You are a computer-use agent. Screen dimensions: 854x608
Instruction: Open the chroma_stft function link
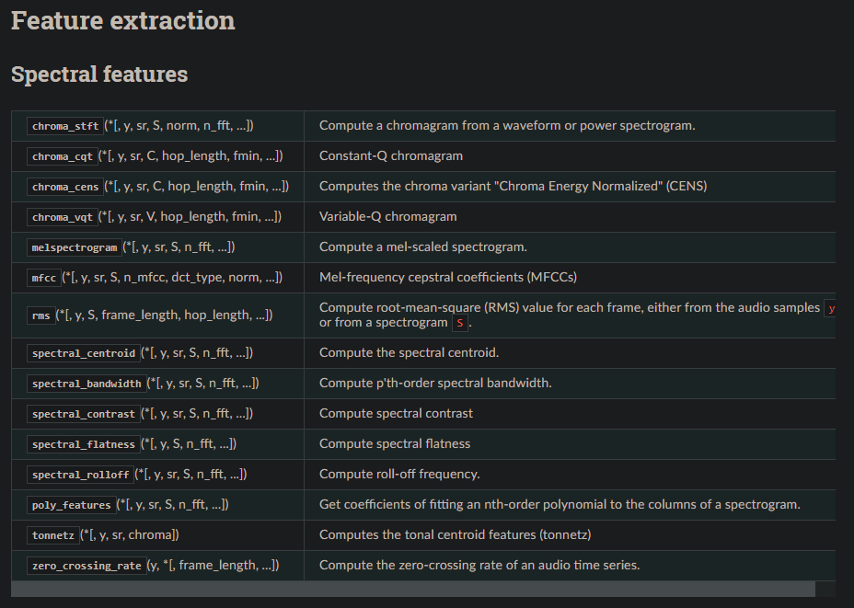coord(65,126)
